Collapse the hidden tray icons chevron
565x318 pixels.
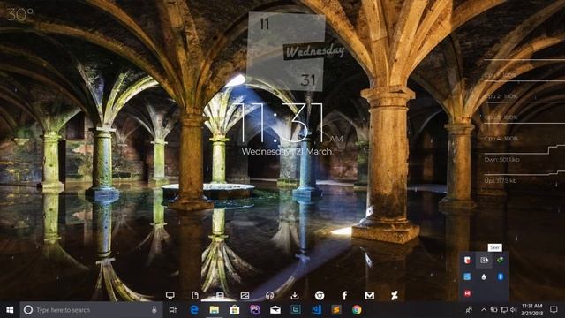484,310
